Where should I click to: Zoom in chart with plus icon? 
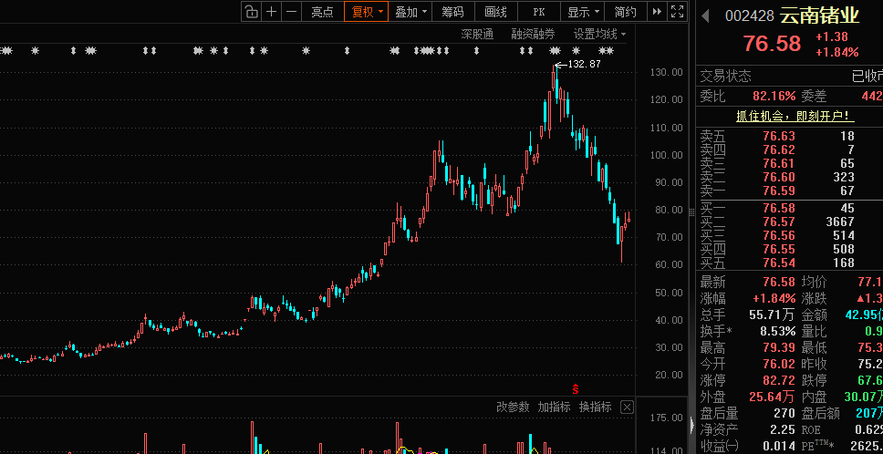[x=272, y=12]
